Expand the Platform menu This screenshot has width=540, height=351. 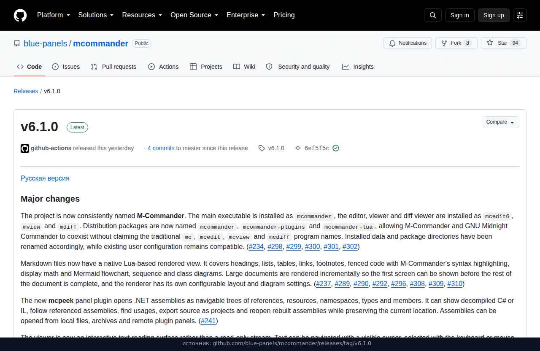click(53, 15)
